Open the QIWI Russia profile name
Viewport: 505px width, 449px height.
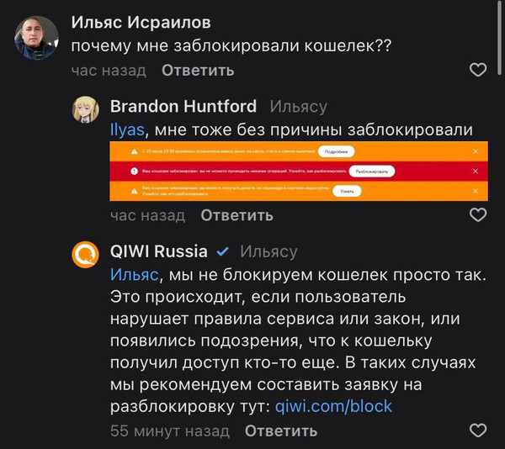(159, 251)
